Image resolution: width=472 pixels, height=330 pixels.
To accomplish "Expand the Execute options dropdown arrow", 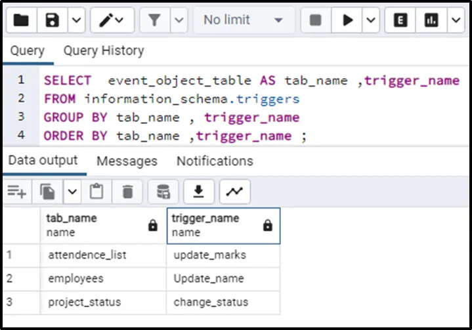I will (371, 20).
